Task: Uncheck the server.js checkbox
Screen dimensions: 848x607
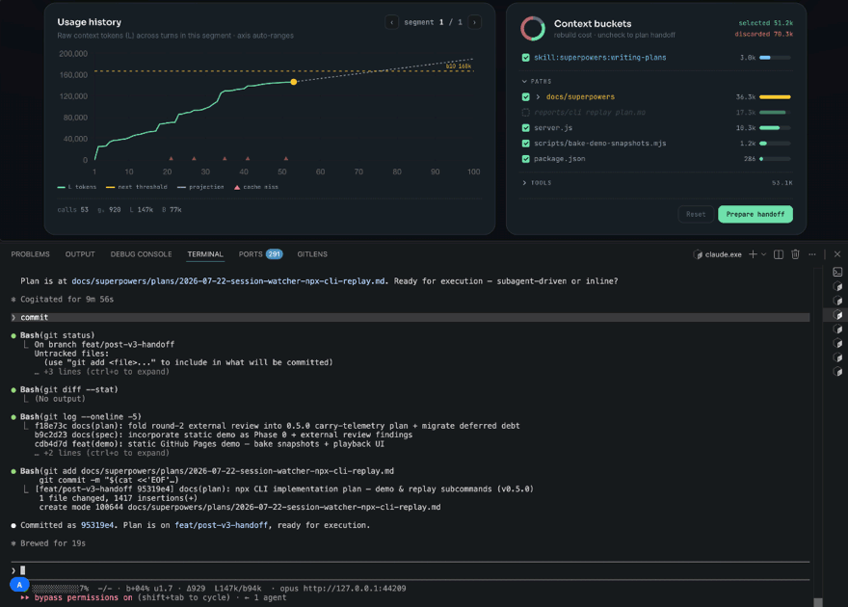Action: click(526, 128)
